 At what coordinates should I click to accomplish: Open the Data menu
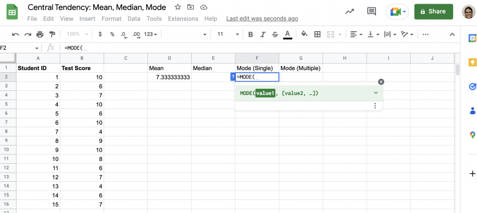click(134, 19)
